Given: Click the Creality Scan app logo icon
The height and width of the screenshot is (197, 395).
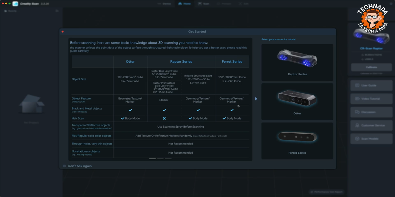Looking at the screenshot, I should [x=15, y=4].
